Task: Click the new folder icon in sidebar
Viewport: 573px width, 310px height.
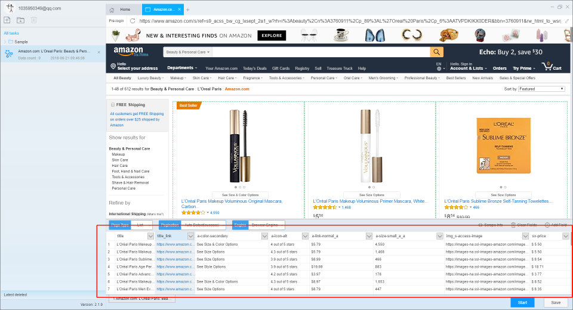Action: [x=20, y=20]
